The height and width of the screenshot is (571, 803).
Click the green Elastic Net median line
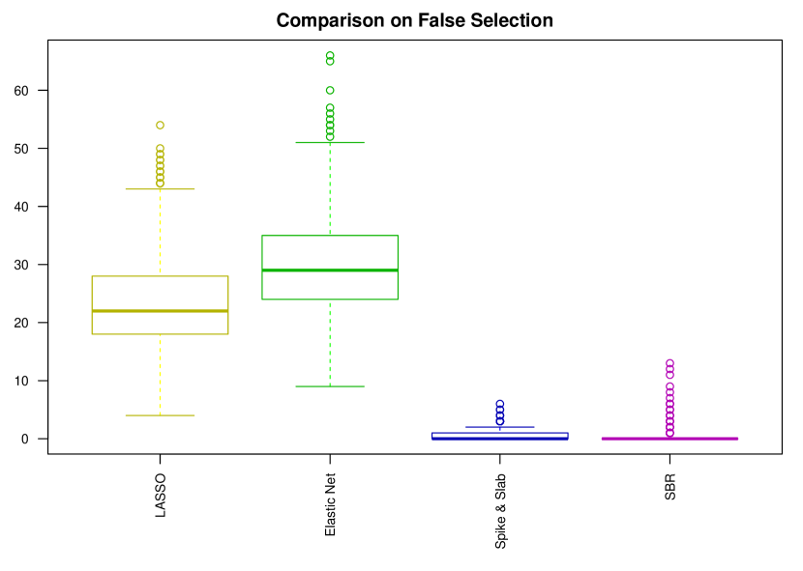point(330,270)
